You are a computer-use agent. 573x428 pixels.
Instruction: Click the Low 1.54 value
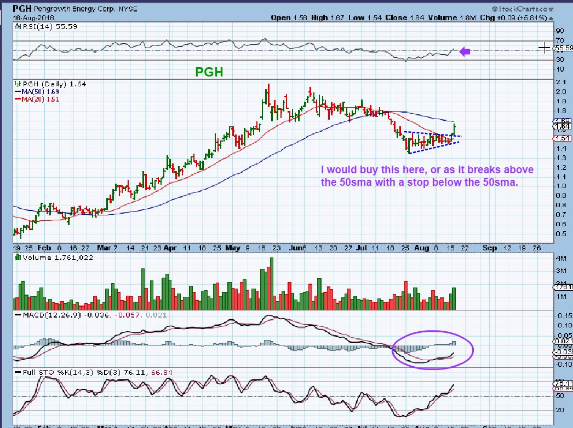pos(364,17)
